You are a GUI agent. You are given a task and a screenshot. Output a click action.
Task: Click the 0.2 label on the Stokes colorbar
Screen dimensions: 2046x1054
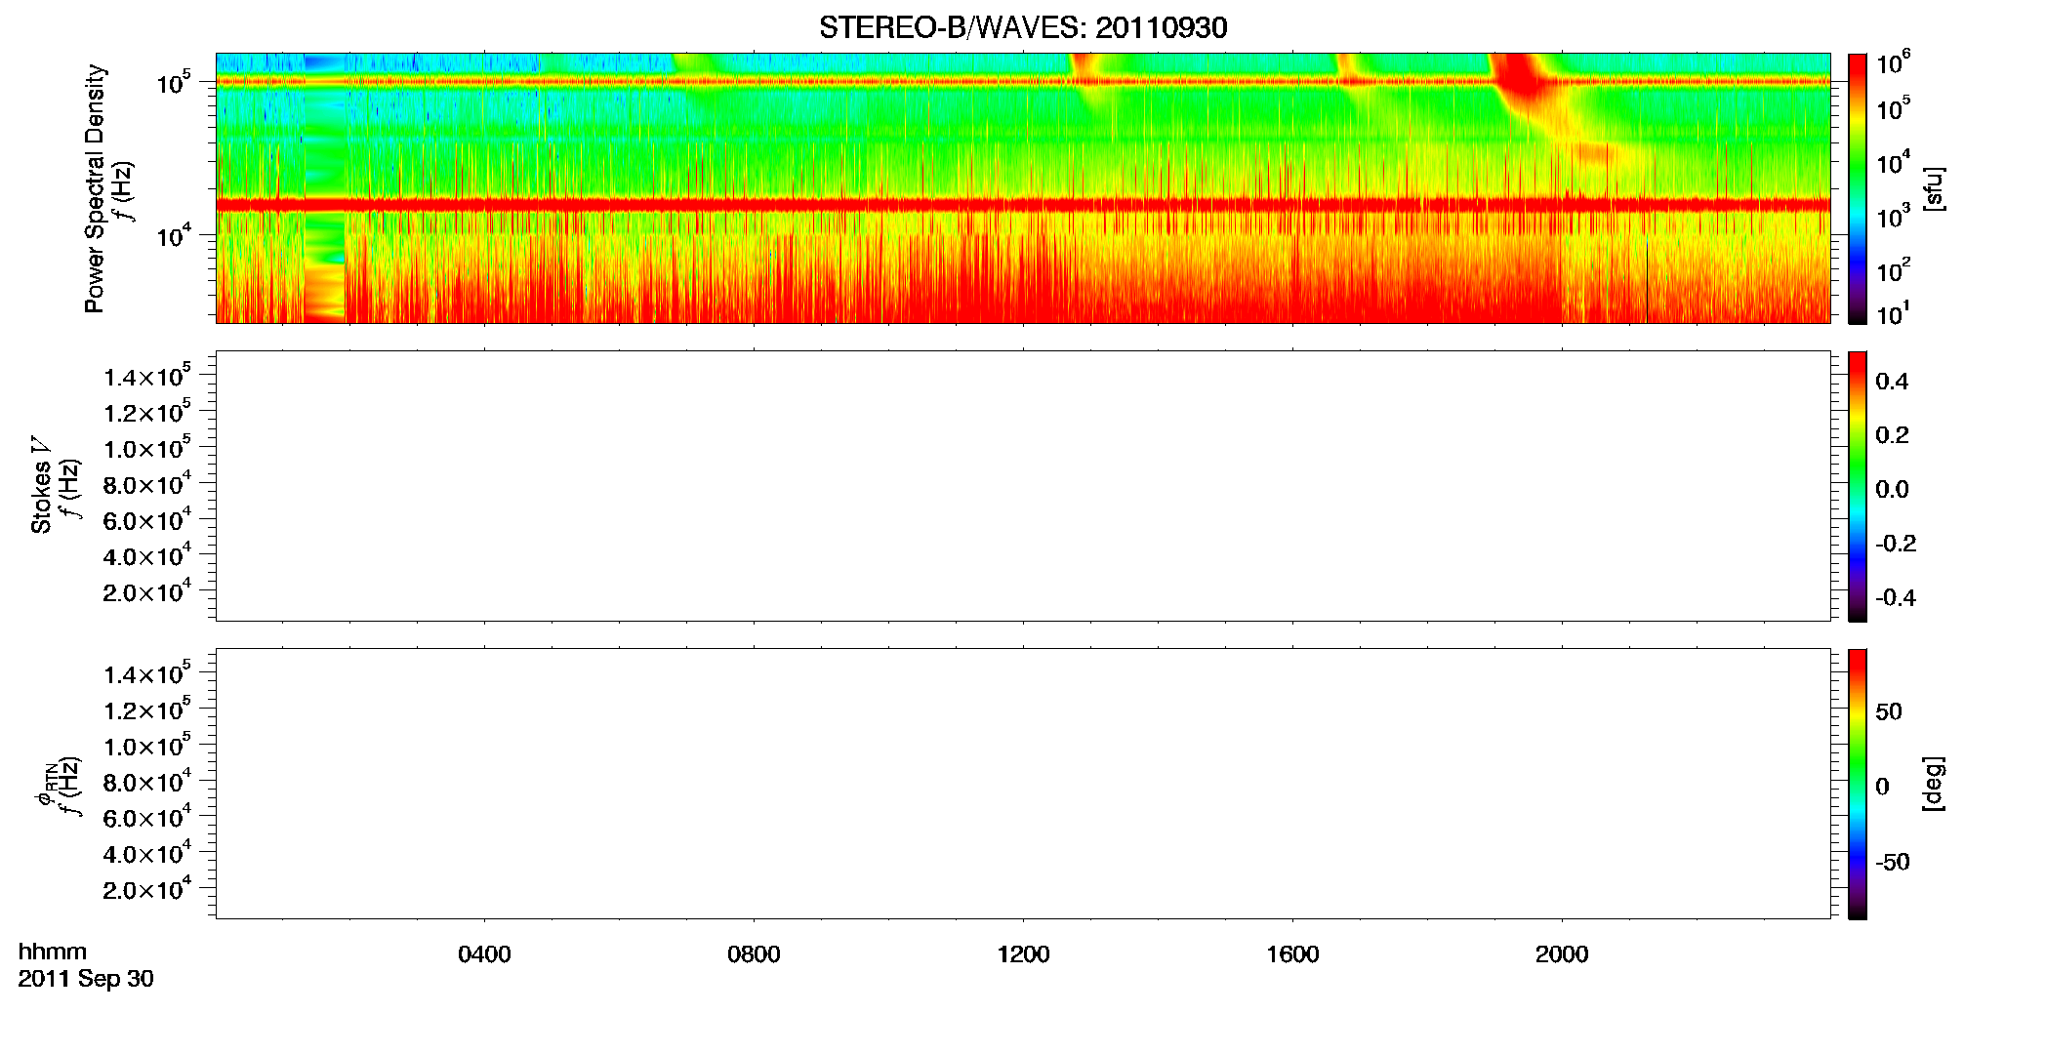point(1892,435)
